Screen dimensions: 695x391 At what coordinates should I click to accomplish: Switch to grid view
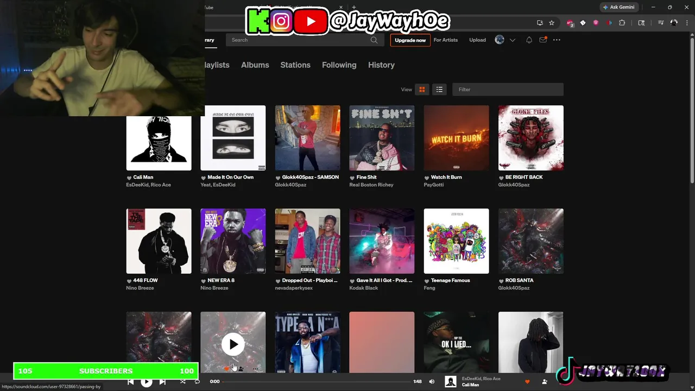point(422,90)
